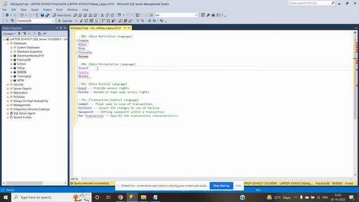
Task: Open the Query menu
Action: click(35, 10)
